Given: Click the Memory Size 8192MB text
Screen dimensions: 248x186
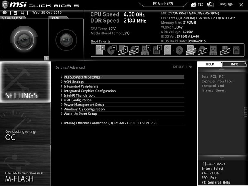Looking at the screenshot, I should coord(178,23).
